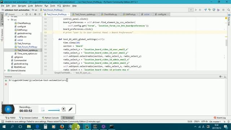
Task: Click the editor vertical scrollbar
Action: point(226,43)
